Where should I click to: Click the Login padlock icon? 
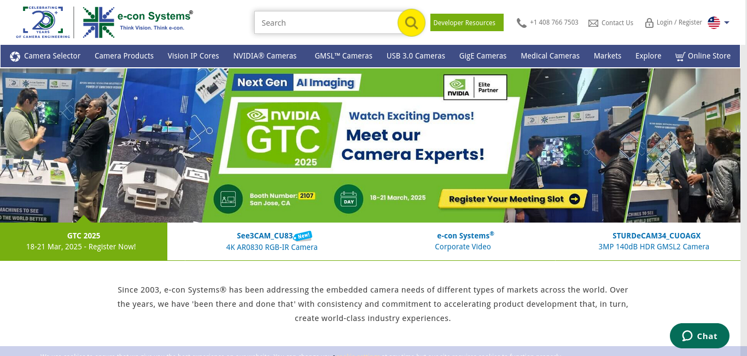point(650,23)
